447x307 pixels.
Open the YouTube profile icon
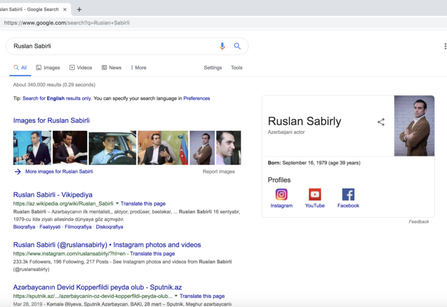pos(315,194)
